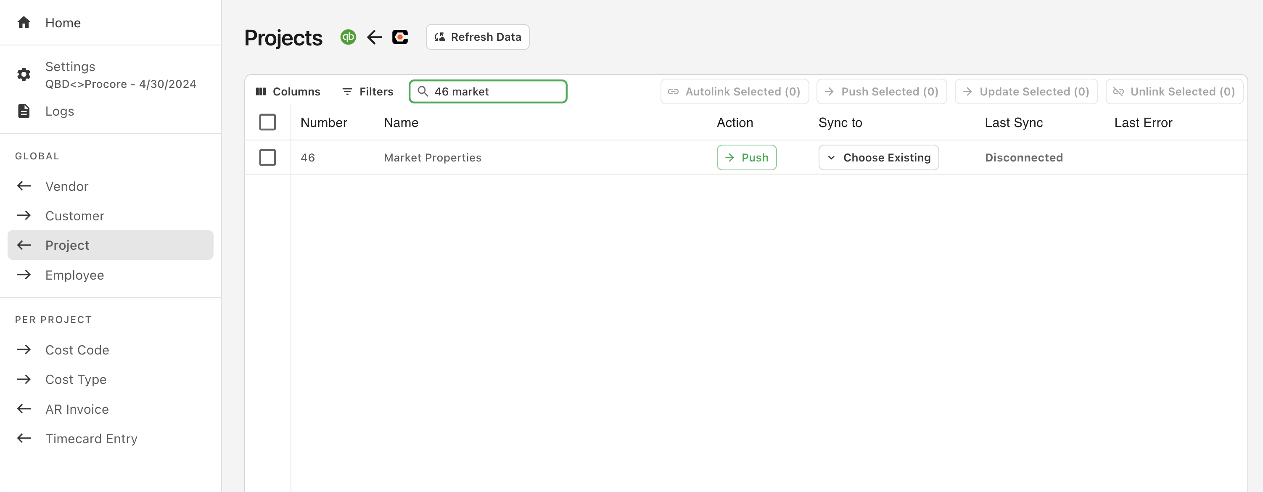Viewport: 1263px width, 492px height.
Task: Click the Autolink Selected icon
Action: (673, 91)
